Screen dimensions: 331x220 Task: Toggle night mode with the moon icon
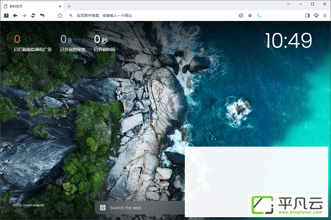click(259, 15)
